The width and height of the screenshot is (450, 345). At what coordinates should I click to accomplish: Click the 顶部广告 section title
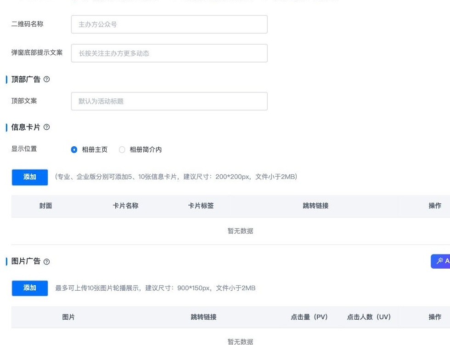26,79
